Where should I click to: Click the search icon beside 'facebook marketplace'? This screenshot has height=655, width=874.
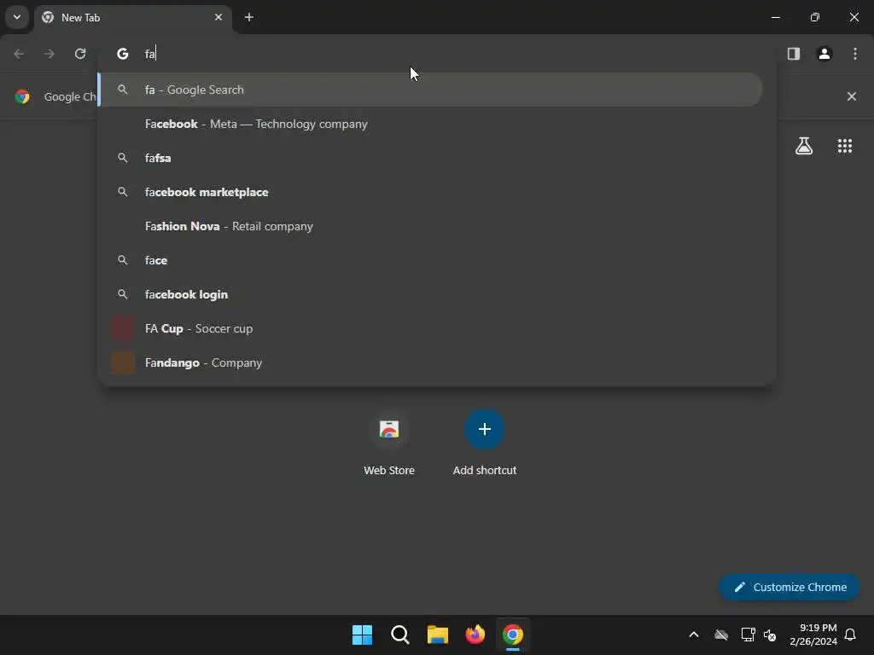[x=123, y=192]
